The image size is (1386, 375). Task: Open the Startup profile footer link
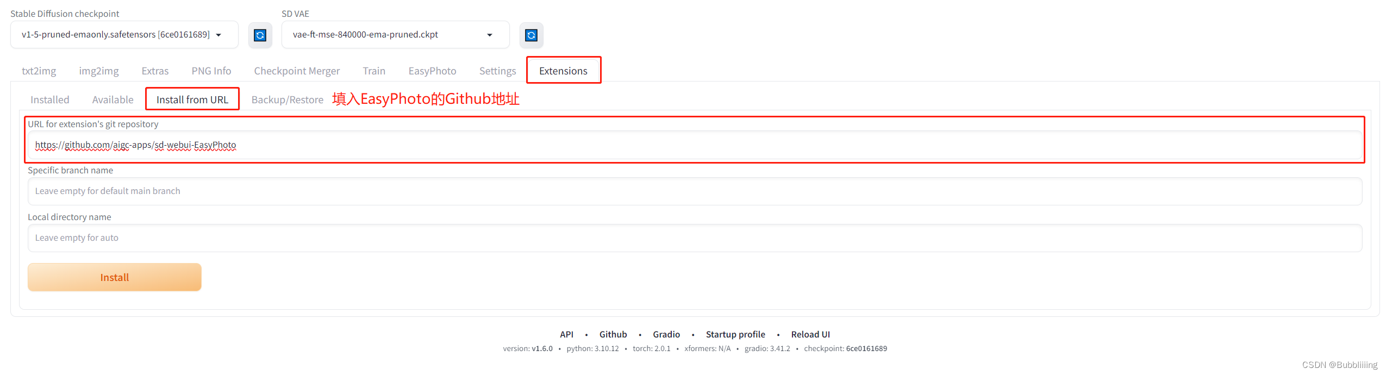(735, 334)
